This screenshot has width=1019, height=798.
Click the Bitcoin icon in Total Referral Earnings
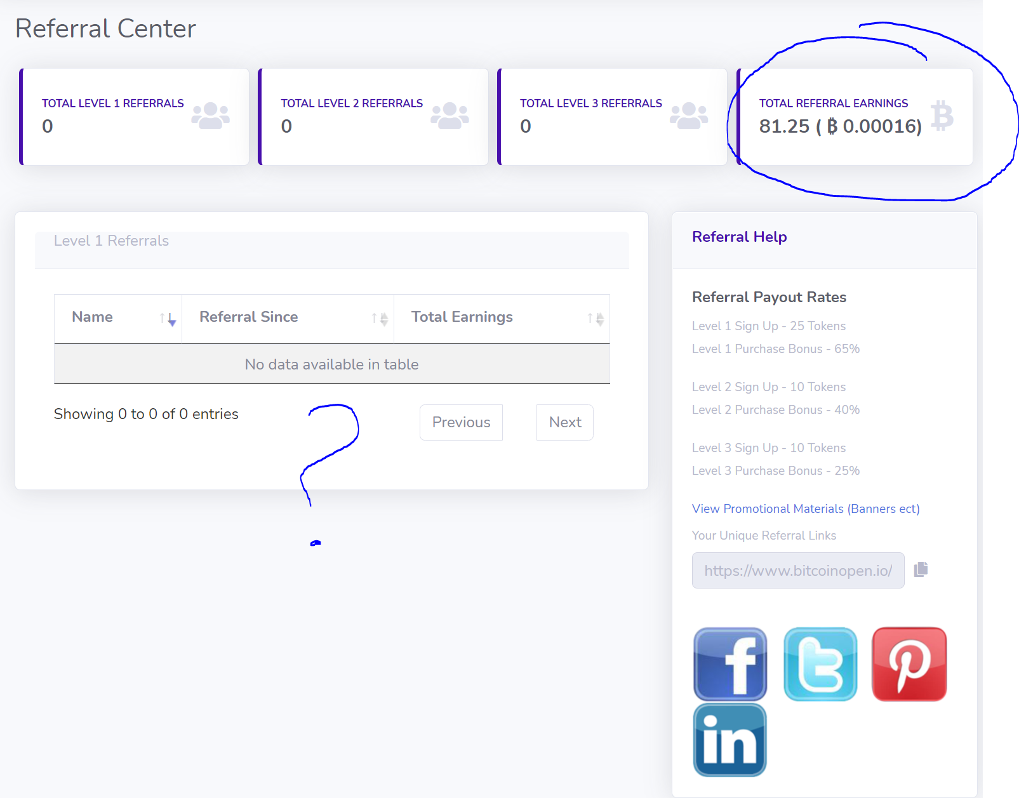[x=942, y=116]
